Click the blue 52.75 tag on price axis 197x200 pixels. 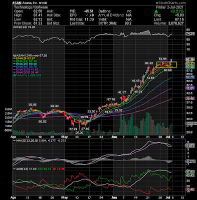pos(190,77)
